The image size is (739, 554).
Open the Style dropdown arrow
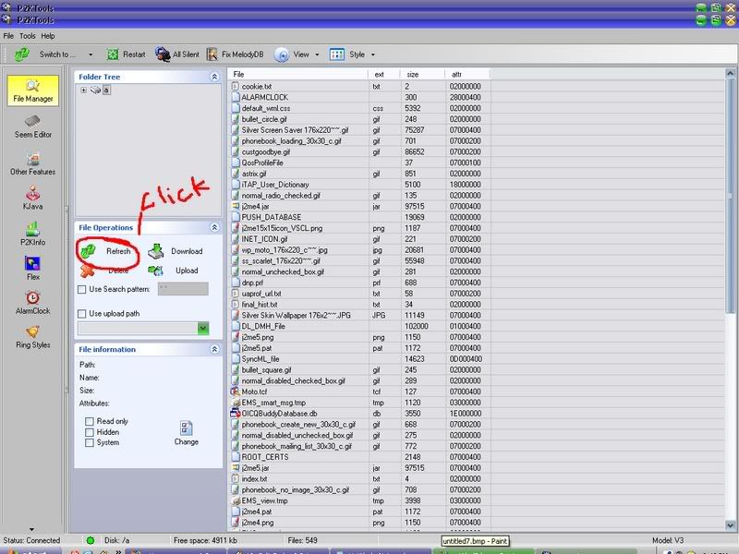(373, 54)
